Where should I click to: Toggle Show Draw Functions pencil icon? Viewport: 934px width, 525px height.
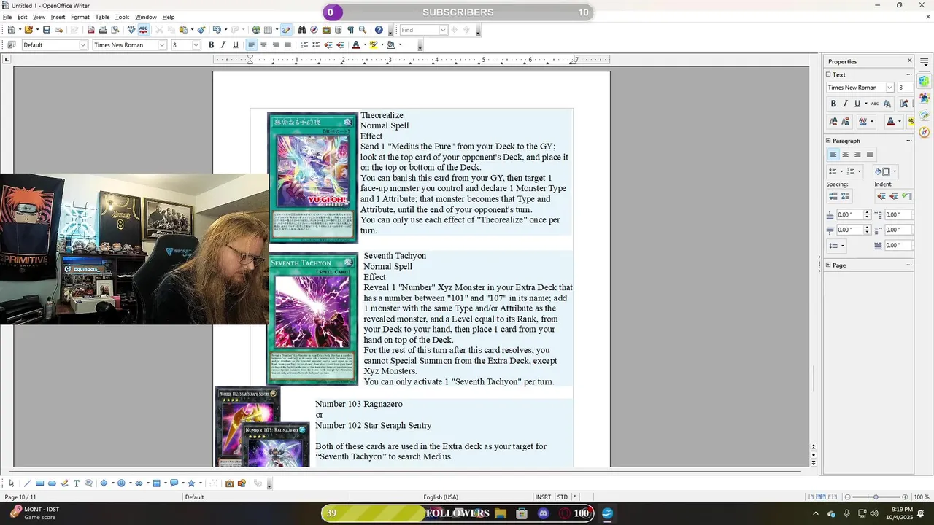pyautogui.click(x=286, y=30)
